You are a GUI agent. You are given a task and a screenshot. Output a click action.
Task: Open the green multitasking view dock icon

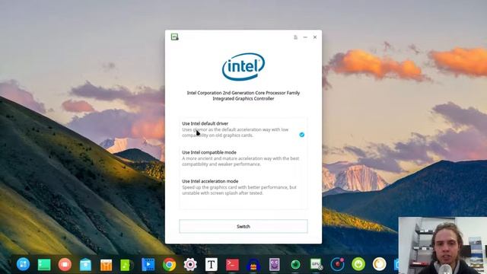point(44,265)
